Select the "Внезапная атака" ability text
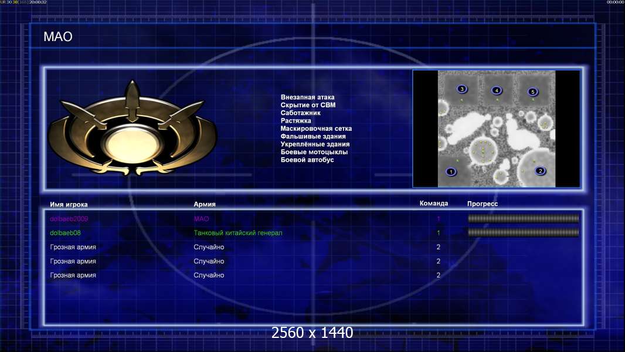Screen dimensions: 625x352 [x=307, y=97]
